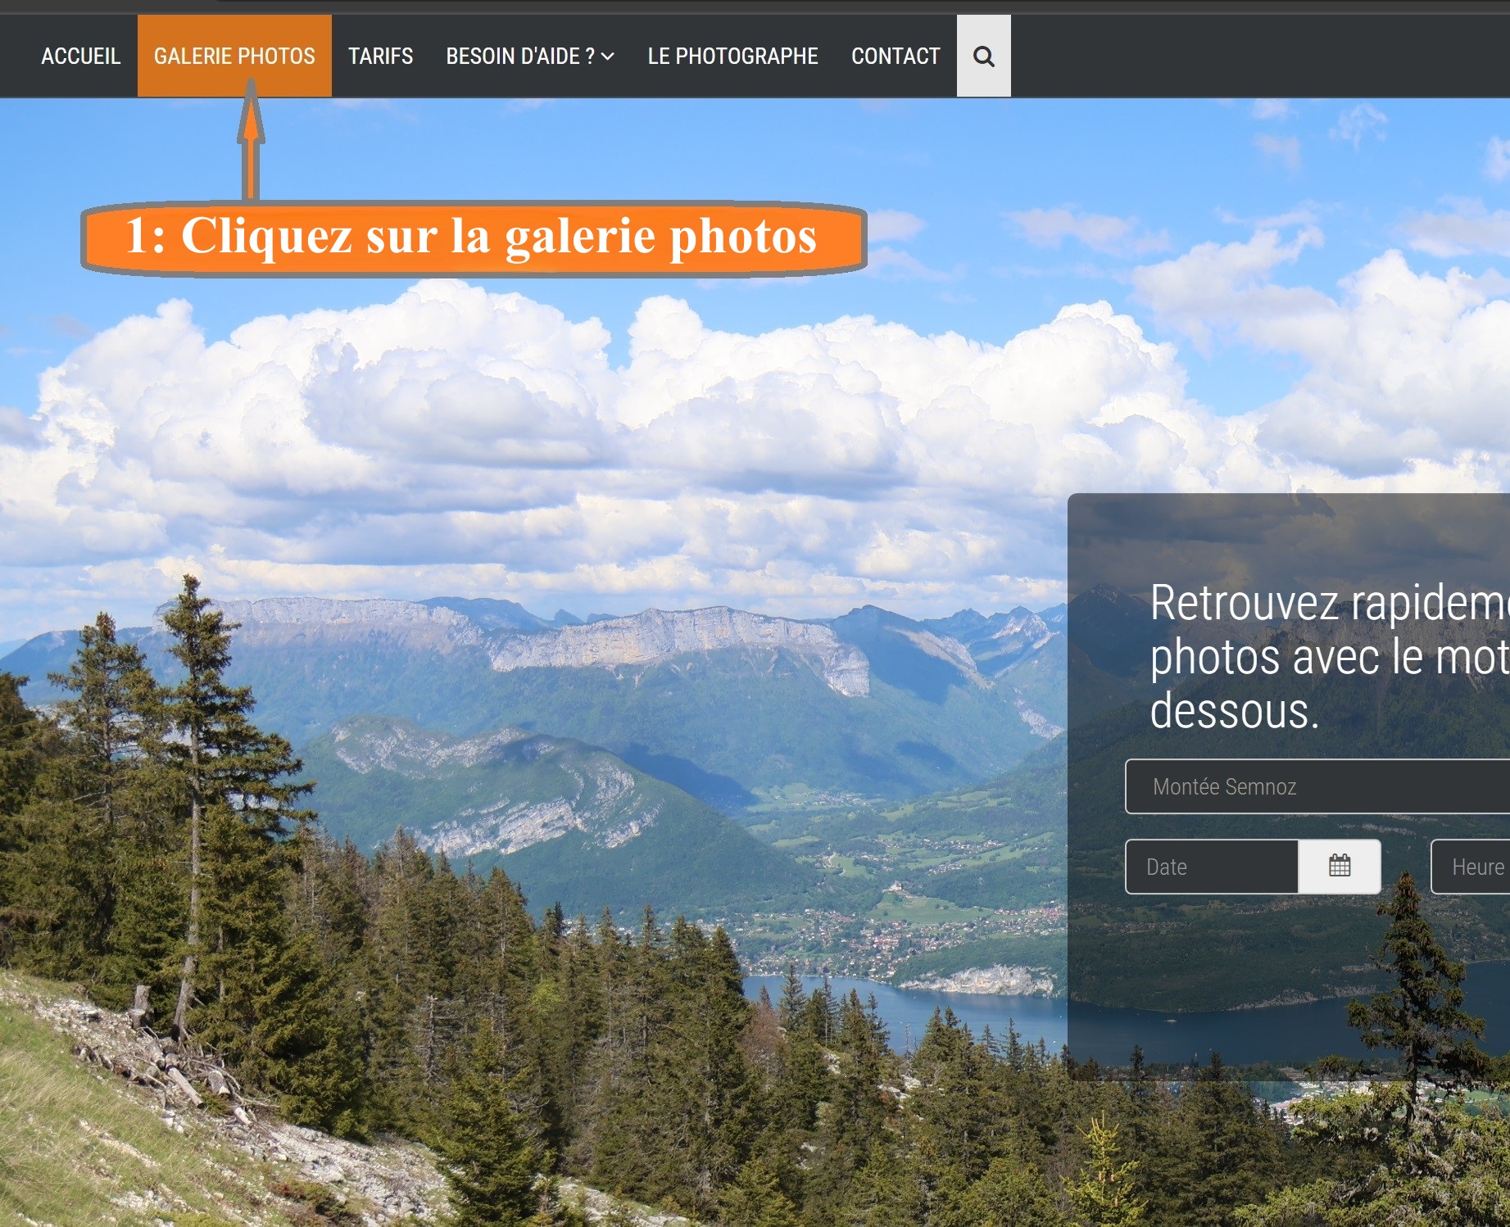Go to the Accueil menu item
Screen dimensions: 1510x1227
pos(80,56)
